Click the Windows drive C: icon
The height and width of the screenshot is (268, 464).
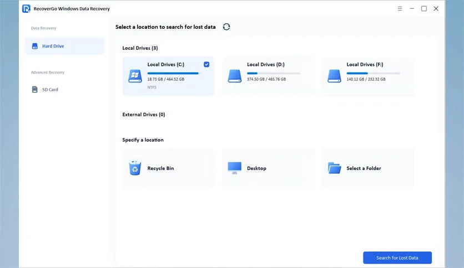135,76
